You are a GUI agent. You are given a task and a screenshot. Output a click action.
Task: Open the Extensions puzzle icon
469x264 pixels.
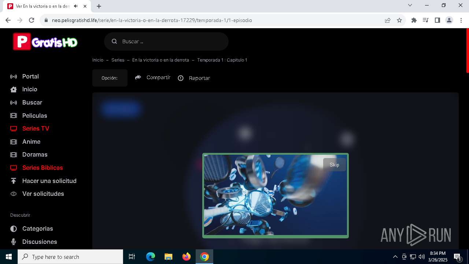pos(414,21)
